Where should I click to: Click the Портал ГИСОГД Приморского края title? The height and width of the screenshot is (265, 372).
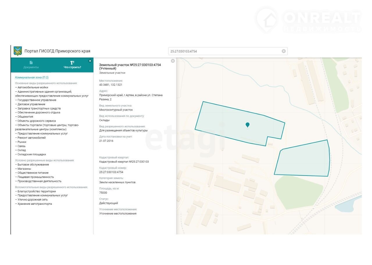pyautogui.click(x=57, y=51)
